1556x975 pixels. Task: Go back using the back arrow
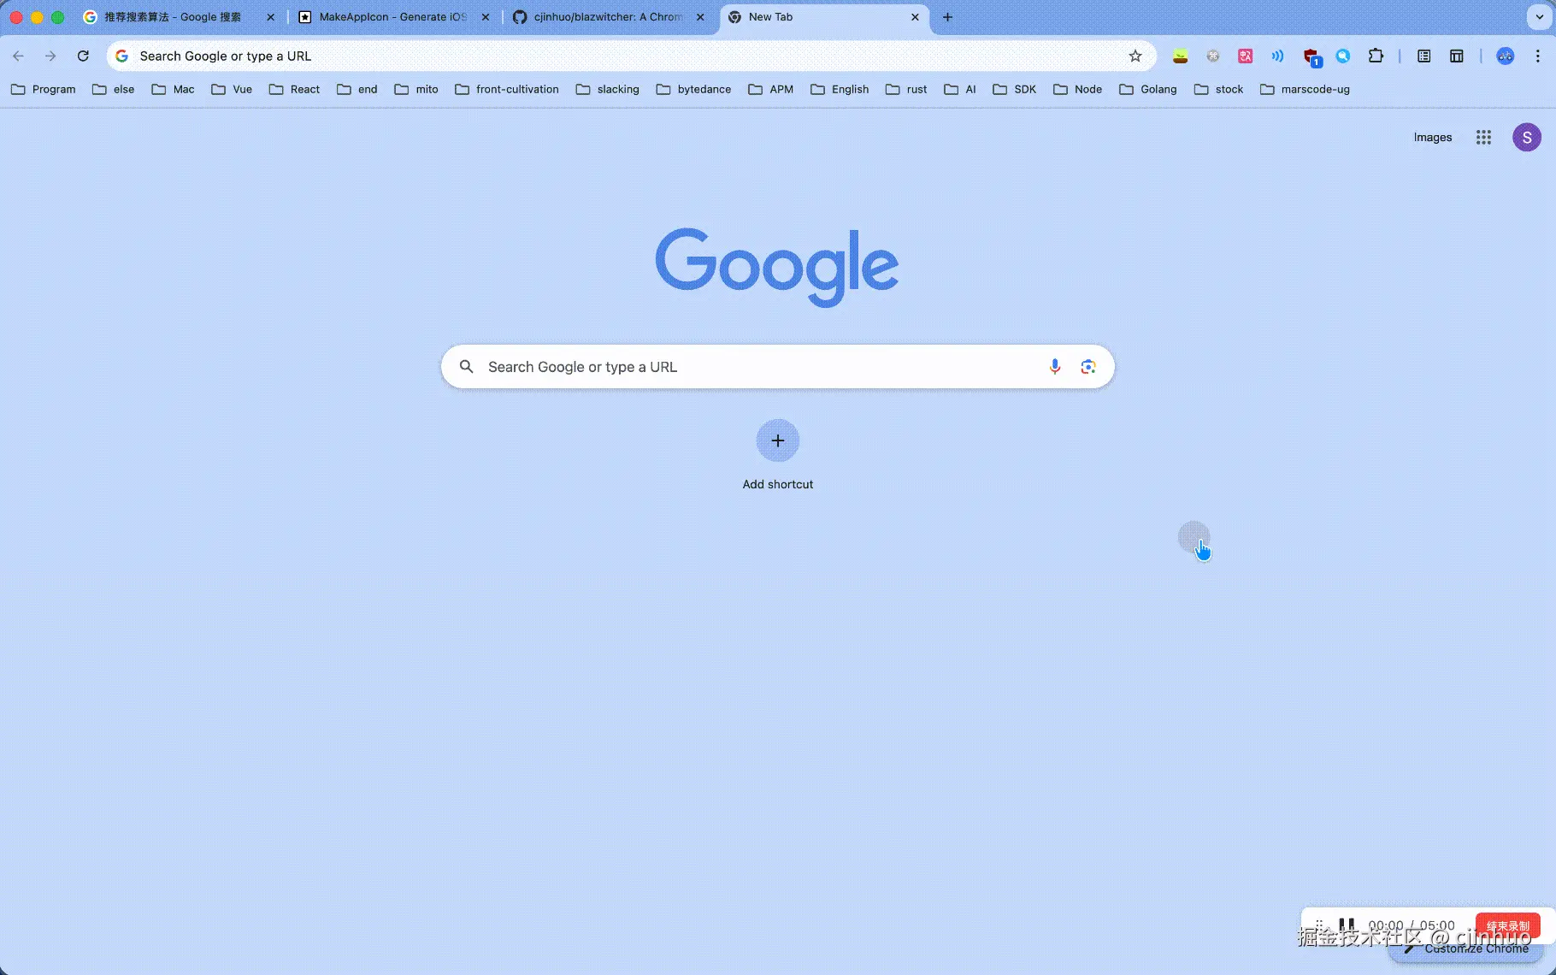[18, 56]
